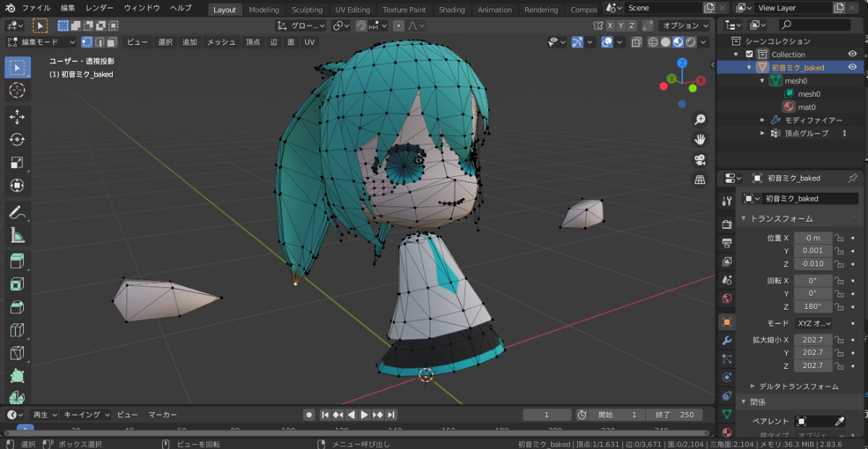The height and width of the screenshot is (449, 868).
Task: Select the Scale tool
Action: click(17, 162)
